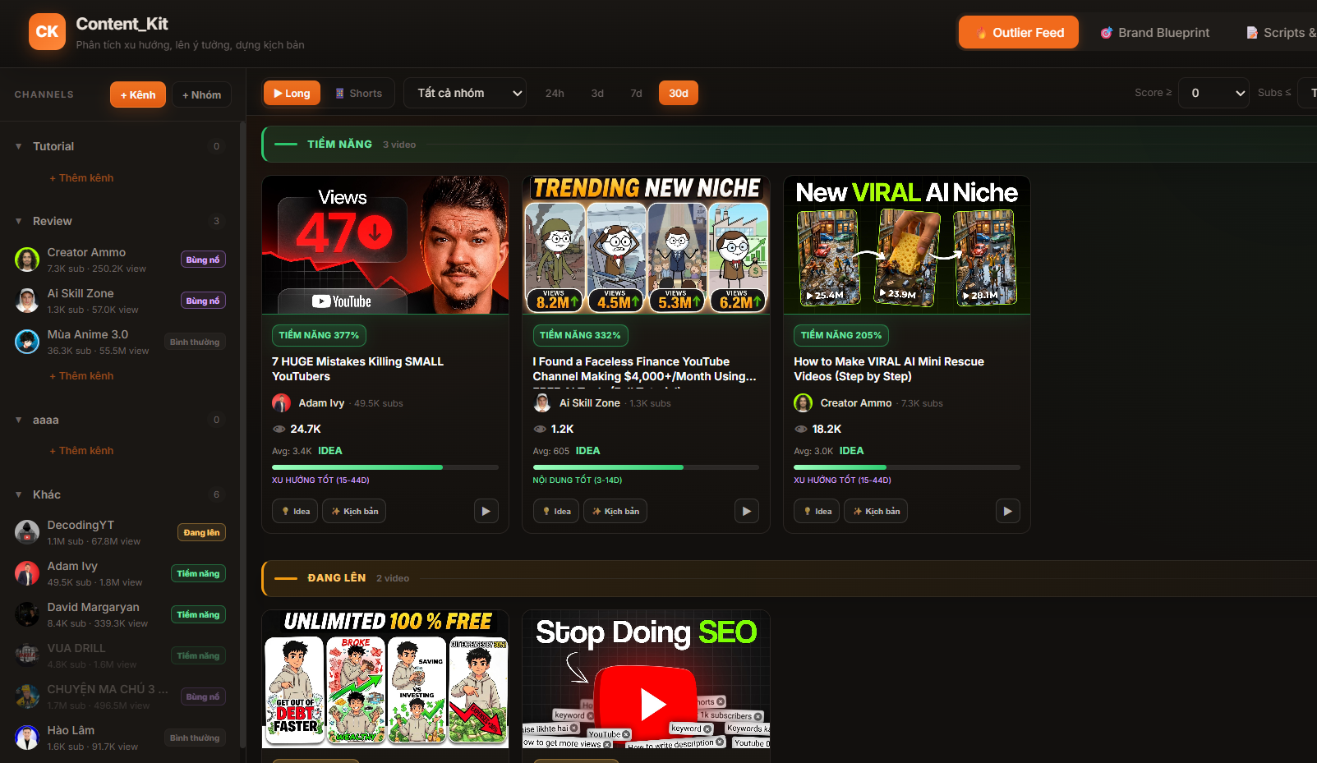Image resolution: width=1317 pixels, height=763 pixels.
Task: Select the DecodingYT channel avatar
Action: 27,532
